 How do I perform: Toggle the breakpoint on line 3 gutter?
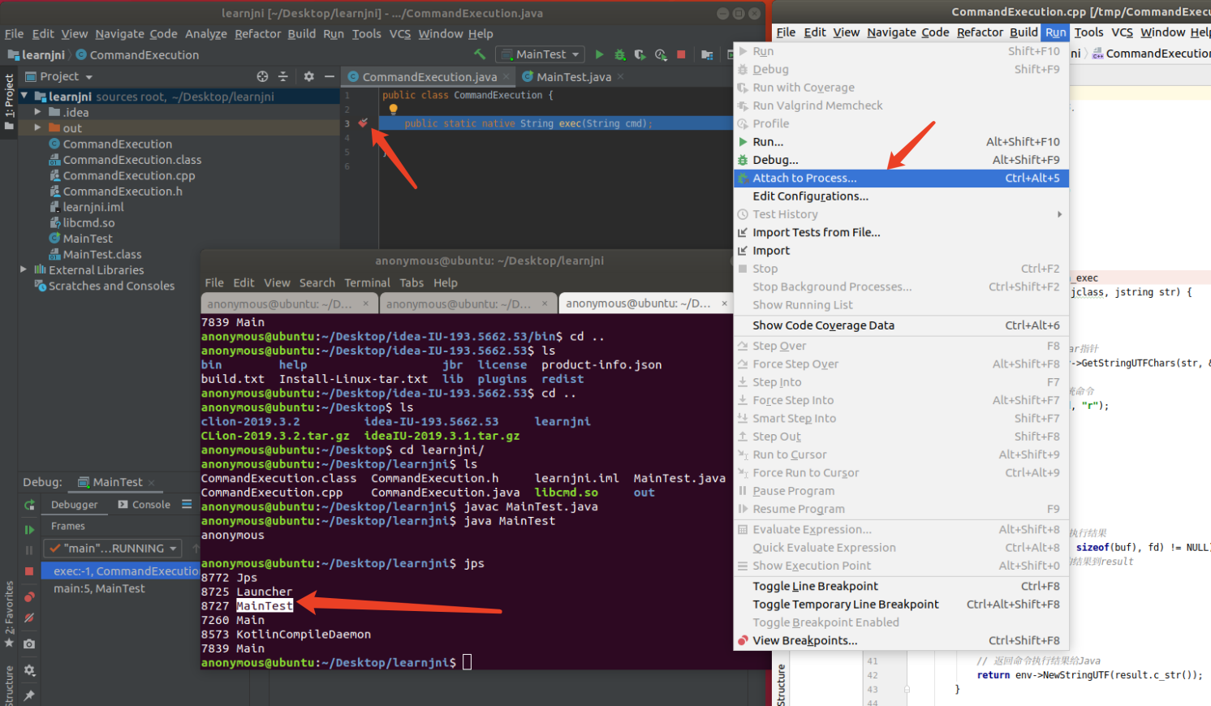tap(363, 123)
